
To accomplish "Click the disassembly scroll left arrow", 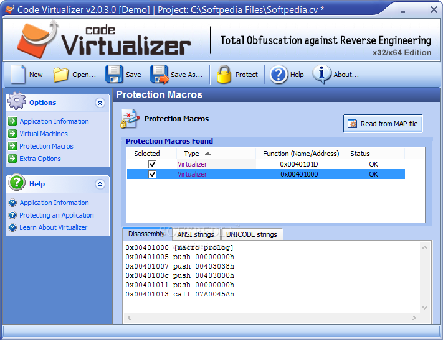I will tap(129, 318).
